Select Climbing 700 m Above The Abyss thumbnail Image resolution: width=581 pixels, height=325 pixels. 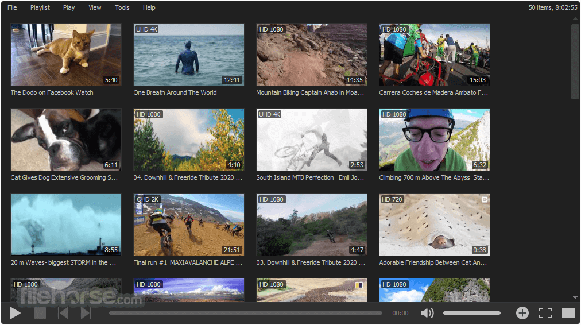[434, 140]
